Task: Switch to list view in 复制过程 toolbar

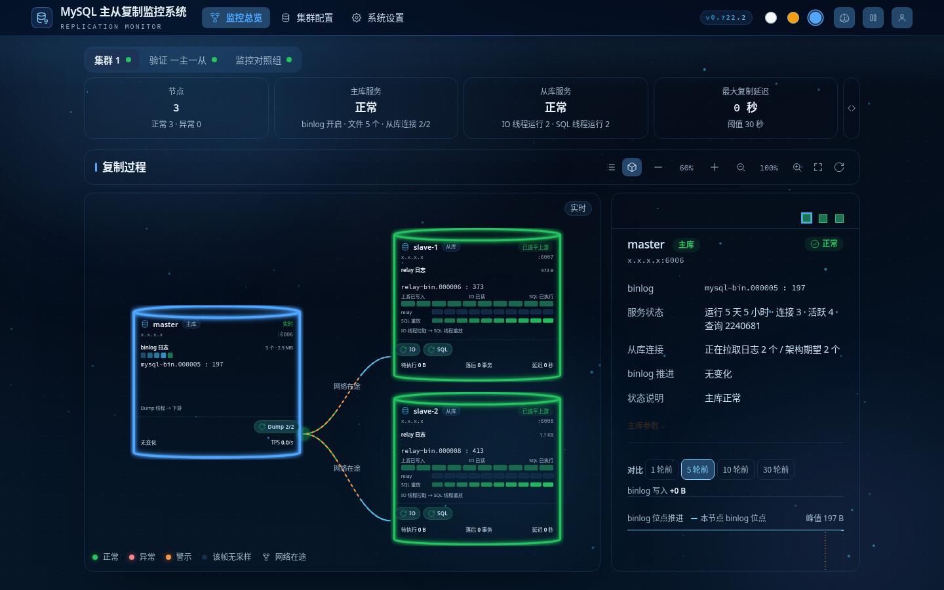Action: 611,167
